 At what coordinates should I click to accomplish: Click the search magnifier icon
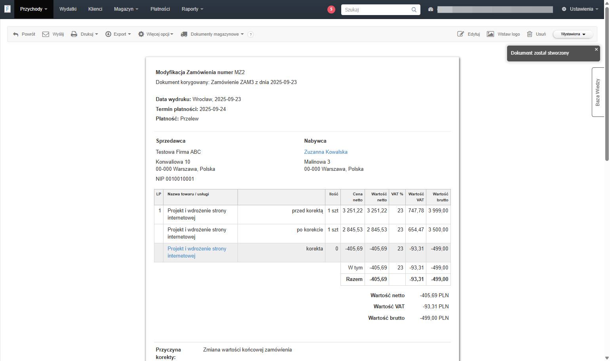pyautogui.click(x=414, y=10)
